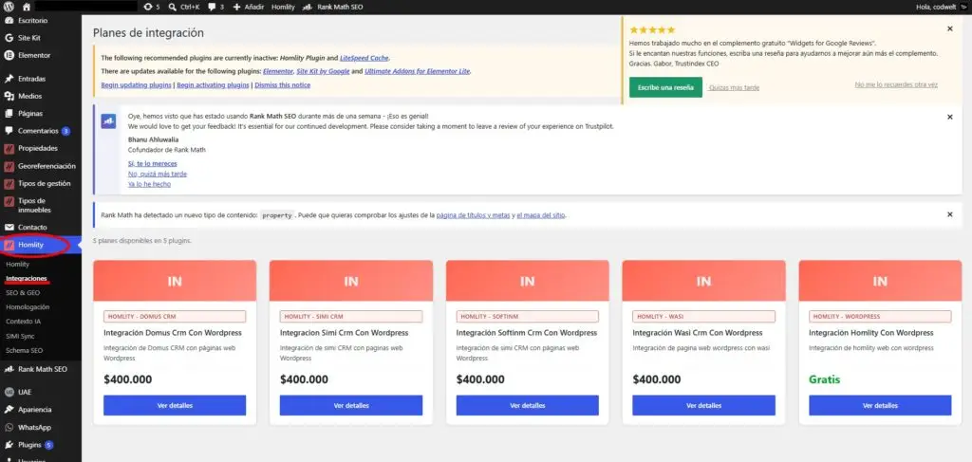View details for Wasi CRM integration
Viewport: 972px width, 462px height.
703,406
